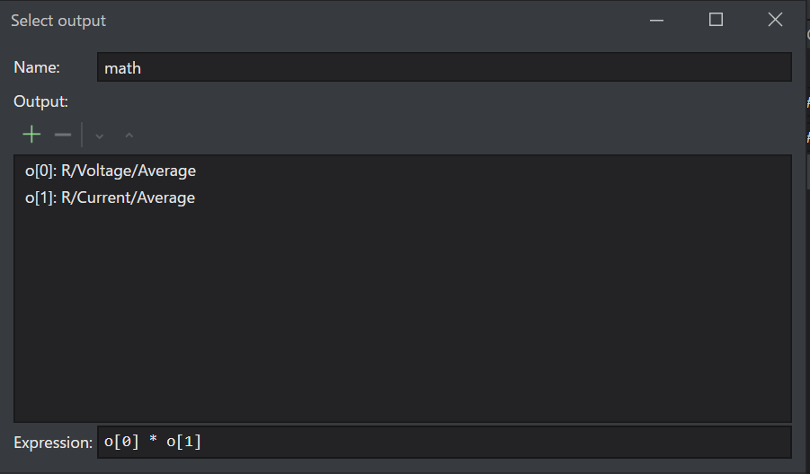Click the Expression: label

point(53,443)
